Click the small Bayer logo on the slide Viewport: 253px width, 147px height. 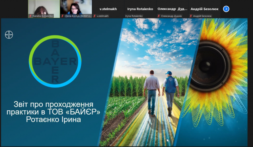pyautogui.click(x=9, y=35)
